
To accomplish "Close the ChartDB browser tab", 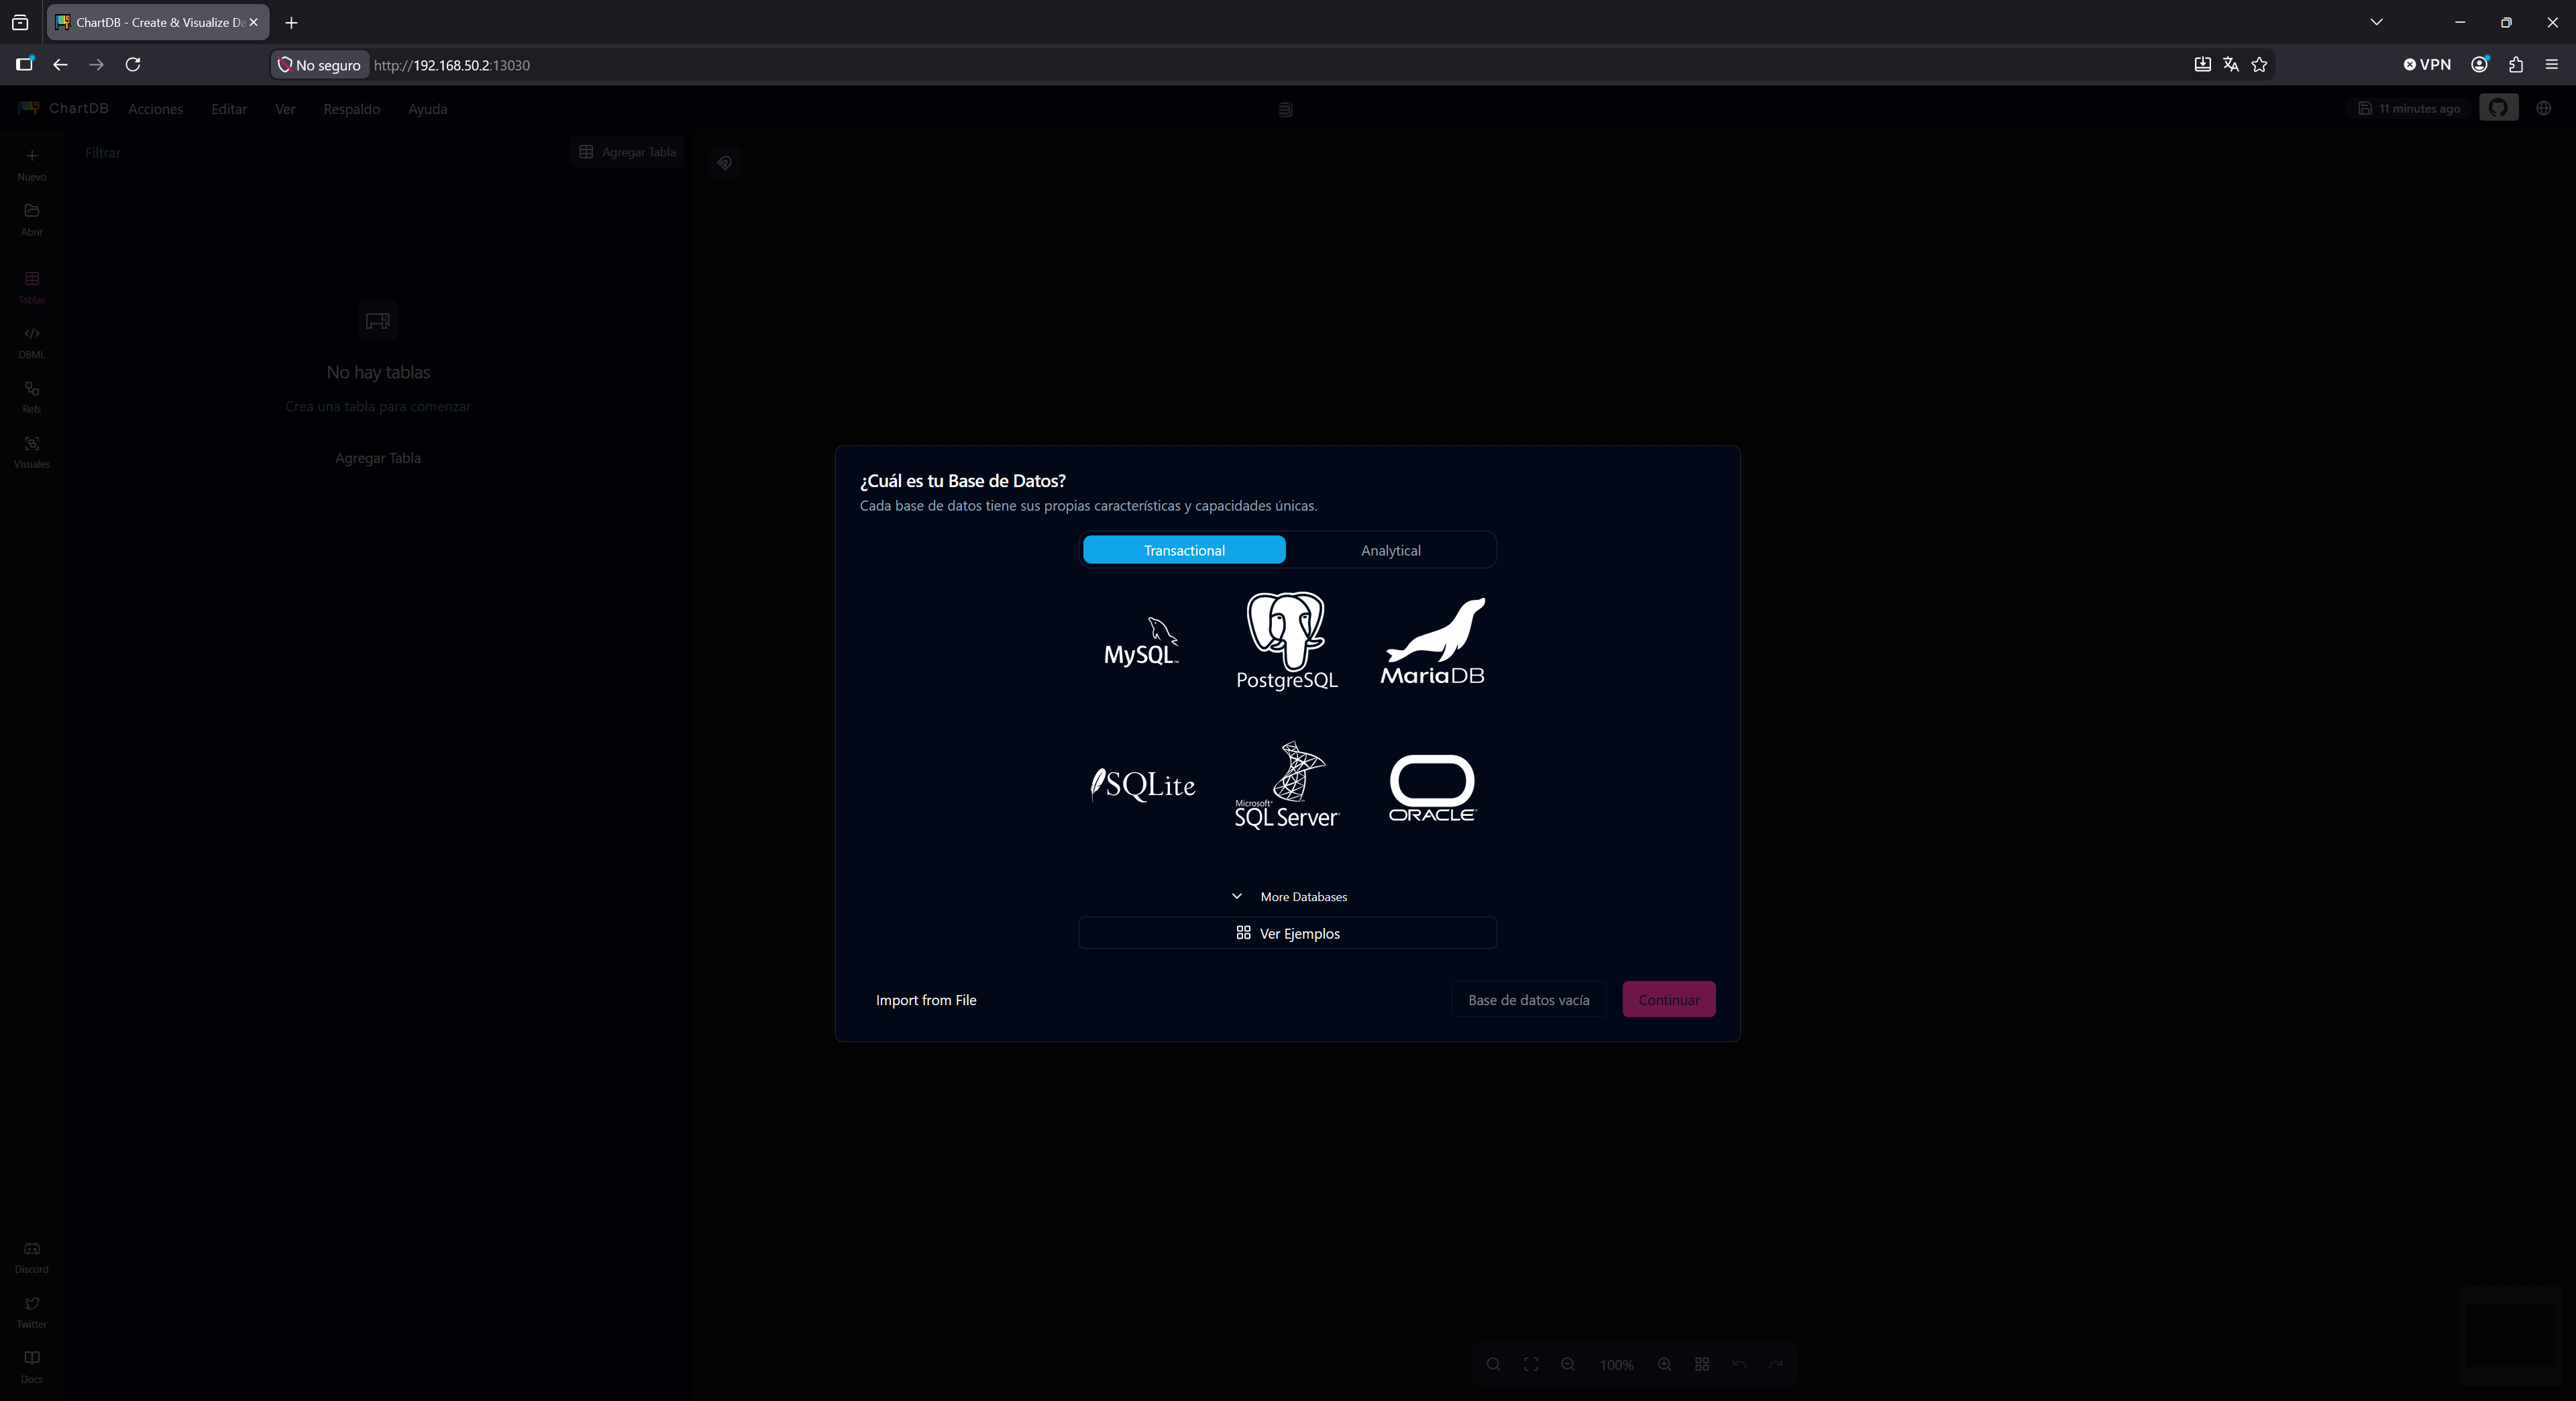I will point(254,22).
